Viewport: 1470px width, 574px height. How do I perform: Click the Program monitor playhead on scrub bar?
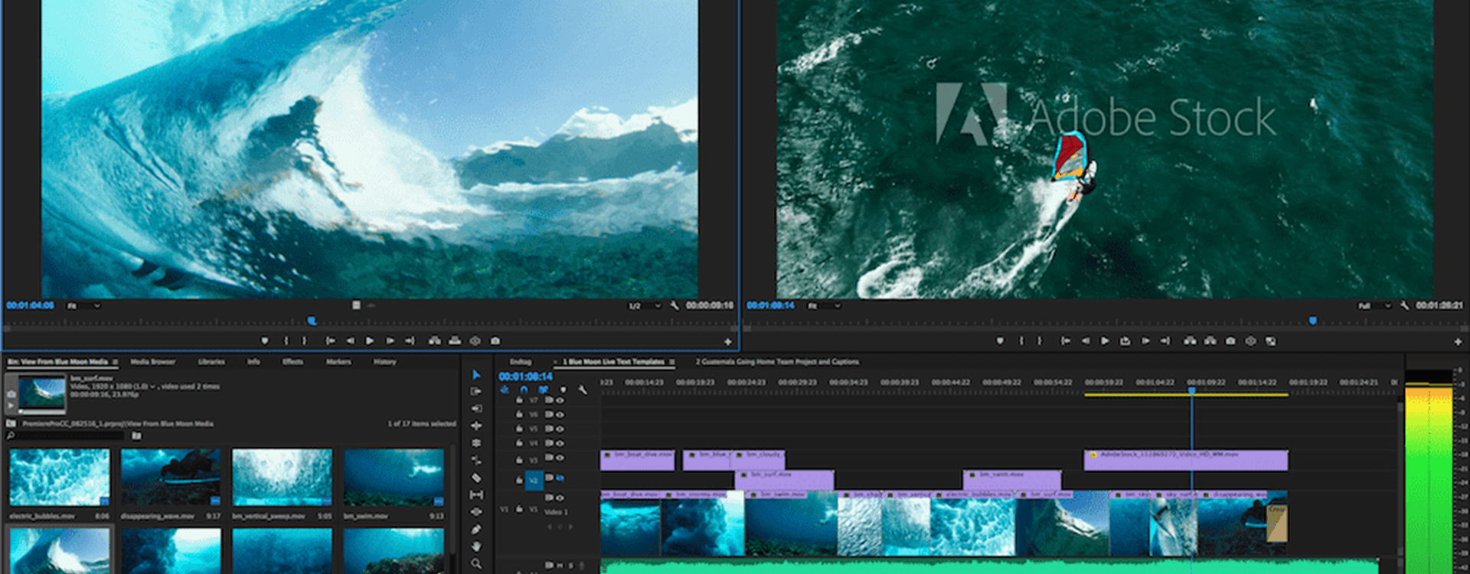1312,321
